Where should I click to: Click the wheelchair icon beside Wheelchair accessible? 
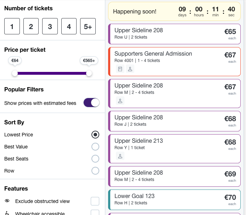7,213
